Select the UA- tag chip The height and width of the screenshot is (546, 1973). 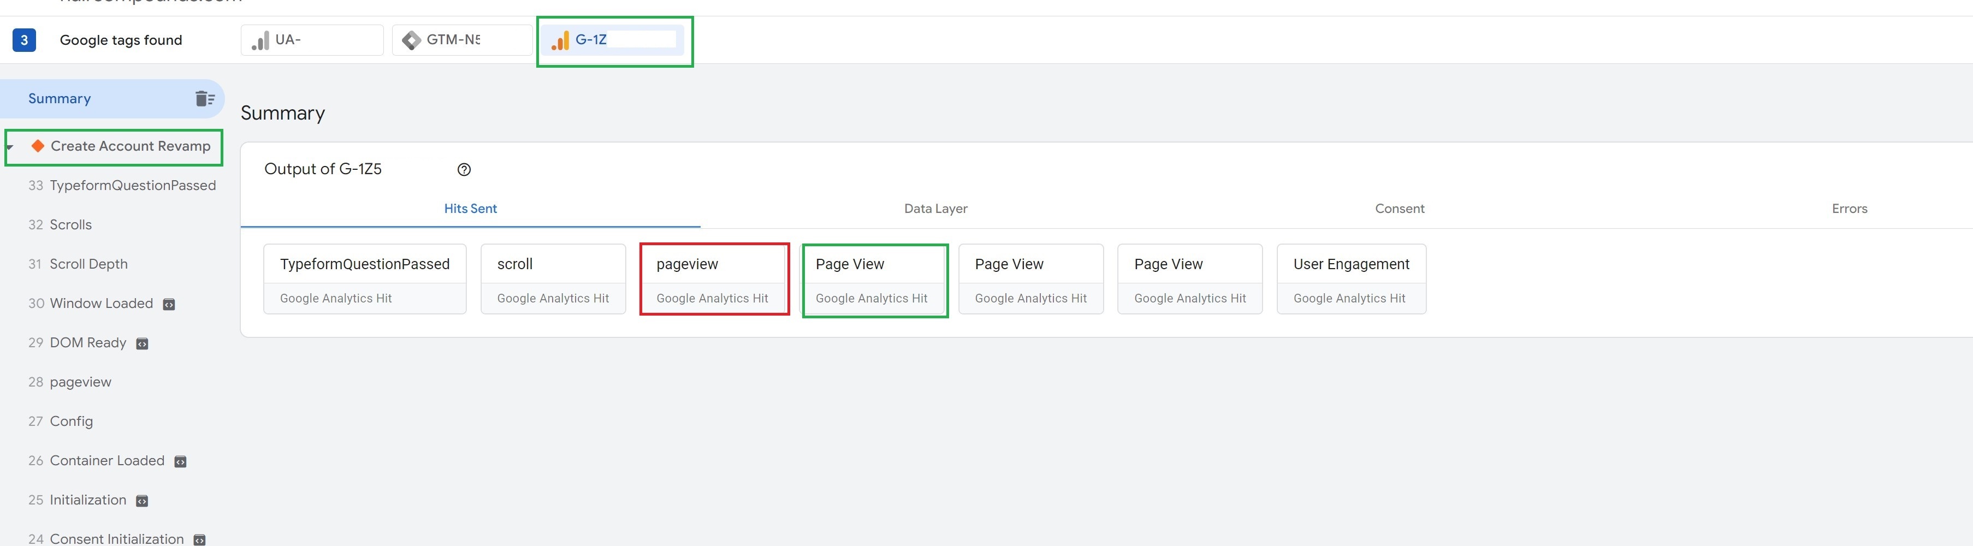tap(312, 40)
